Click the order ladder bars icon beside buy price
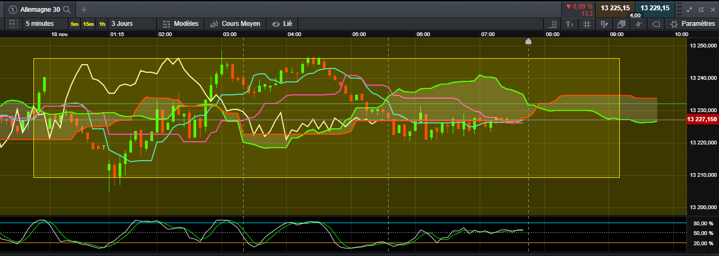 [678, 8]
